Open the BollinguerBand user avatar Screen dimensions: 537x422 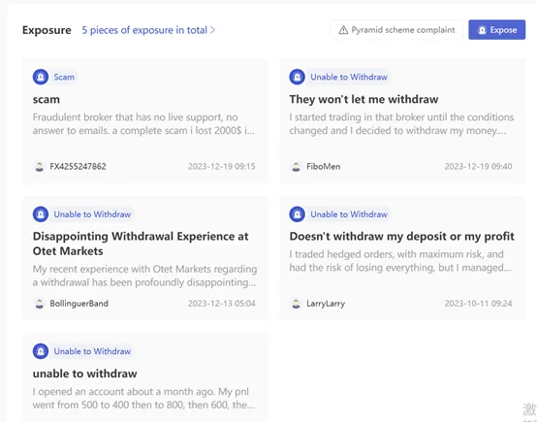(40, 304)
